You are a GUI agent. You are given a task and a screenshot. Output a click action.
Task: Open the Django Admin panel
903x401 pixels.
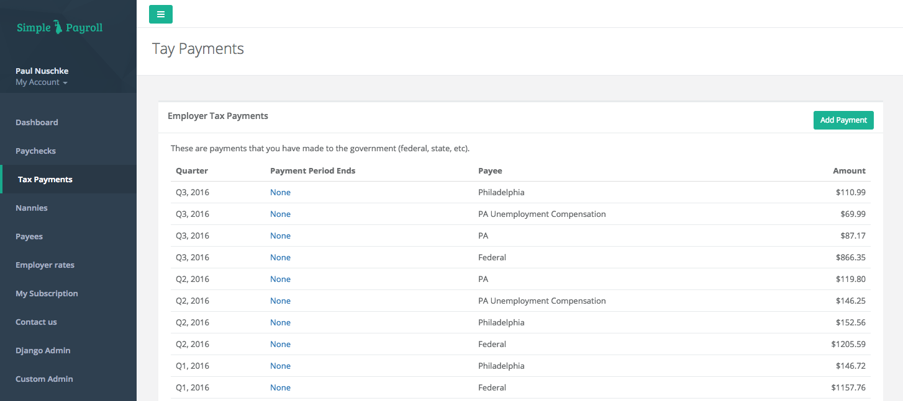click(42, 350)
